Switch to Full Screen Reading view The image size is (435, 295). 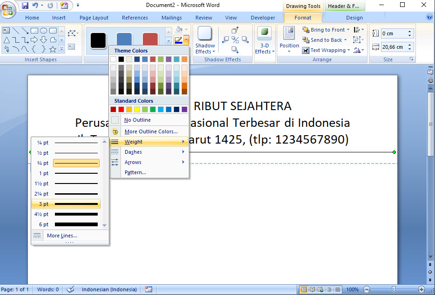pos(312,290)
